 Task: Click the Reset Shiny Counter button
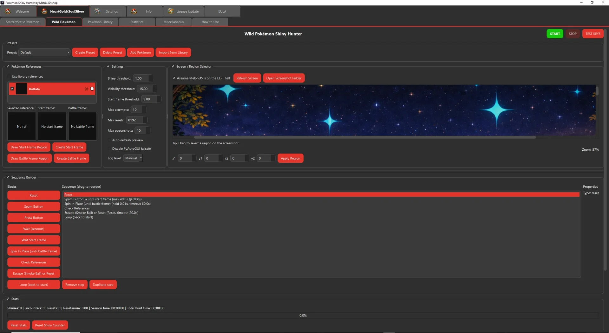[x=50, y=325]
